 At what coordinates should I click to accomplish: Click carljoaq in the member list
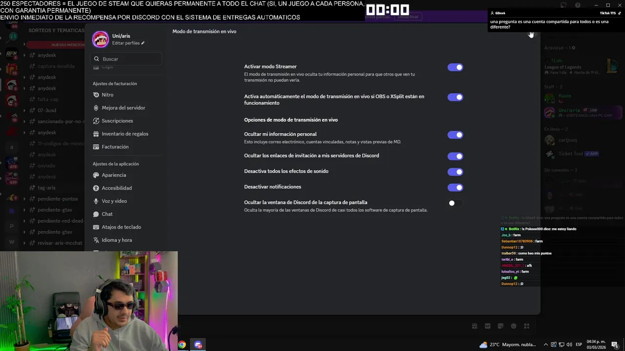click(x=567, y=140)
